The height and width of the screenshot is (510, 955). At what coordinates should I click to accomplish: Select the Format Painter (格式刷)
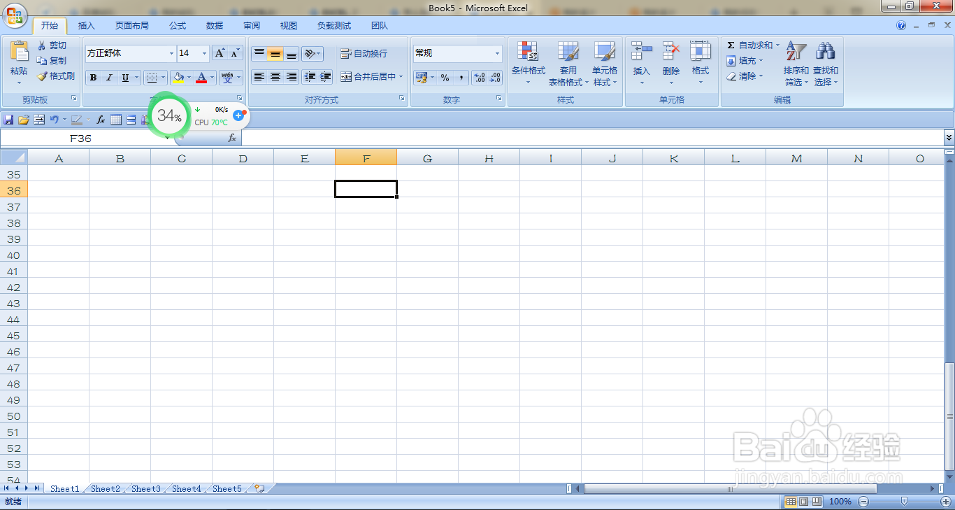tap(56, 76)
